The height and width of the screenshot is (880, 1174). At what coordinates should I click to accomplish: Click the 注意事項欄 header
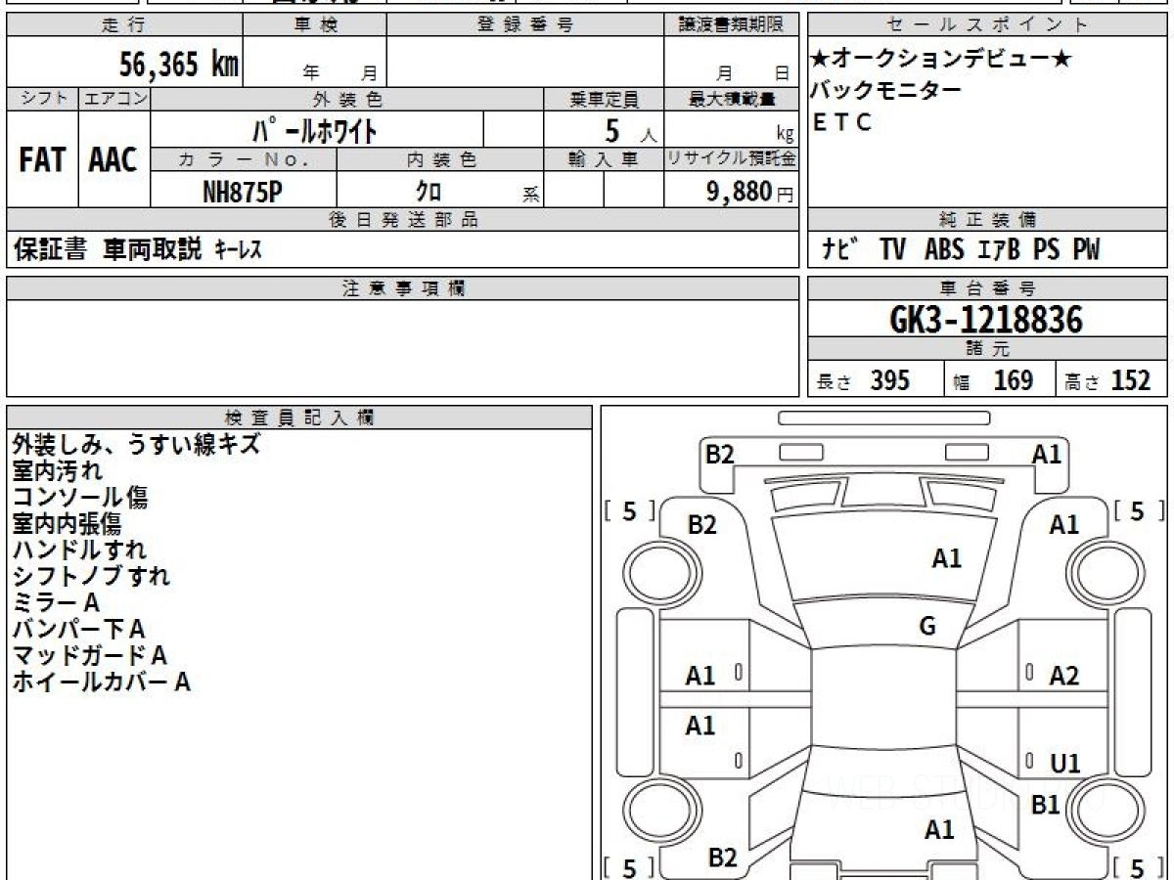pyautogui.click(x=402, y=288)
